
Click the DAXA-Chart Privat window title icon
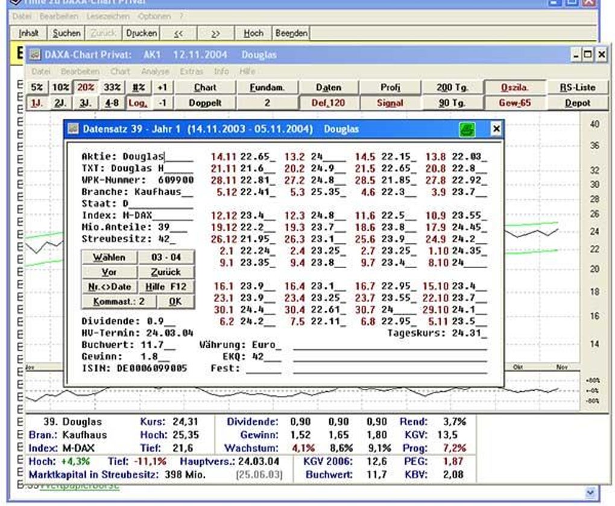[x=34, y=54]
